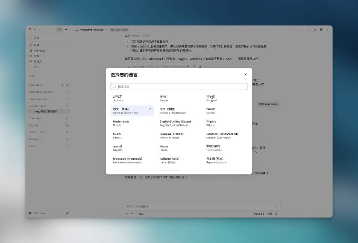The width and height of the screenshot is (358, 243).
Task: Choose Dansk from language options
Action: point(226,111)
